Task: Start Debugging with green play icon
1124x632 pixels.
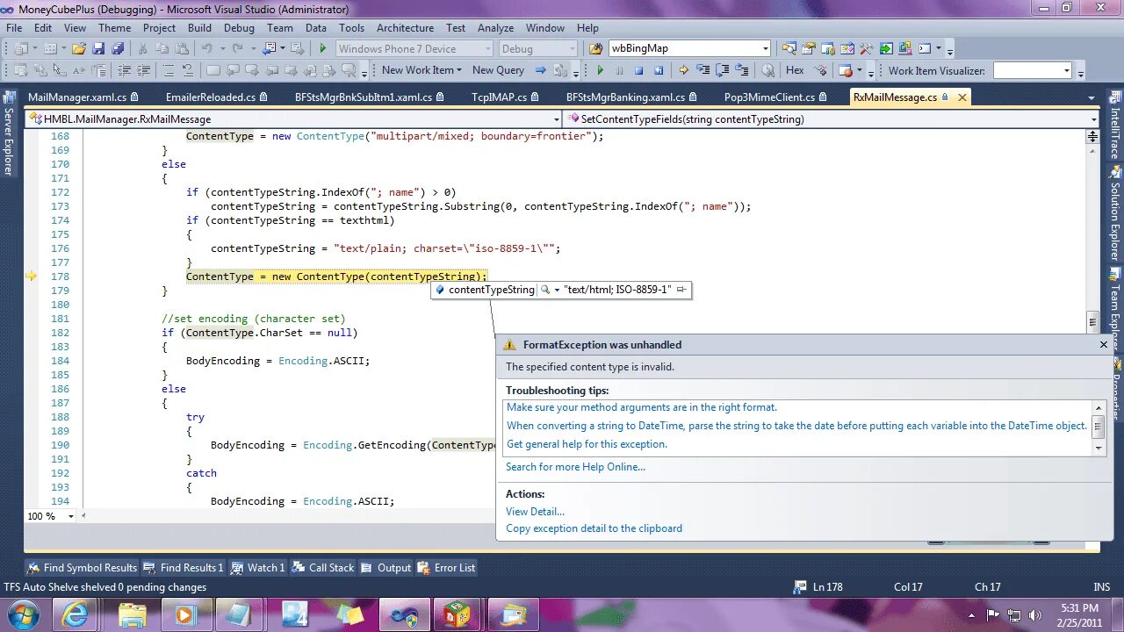Action: tap(323, 48)
